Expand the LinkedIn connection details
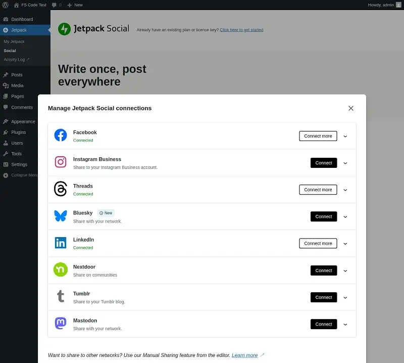The width and height of the screenshot is (404, 363). point(345,244)
